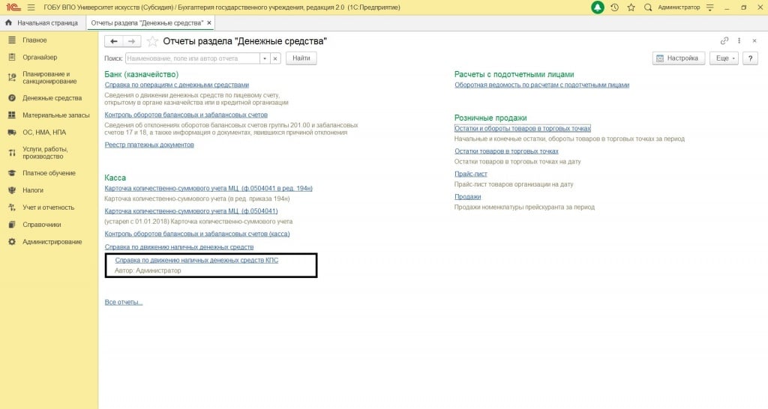The width and height of the screenshot is (768, 409).
Task: Open the Реестр платежных документов report
Action: pyautogui.click(x=149, y=145)
